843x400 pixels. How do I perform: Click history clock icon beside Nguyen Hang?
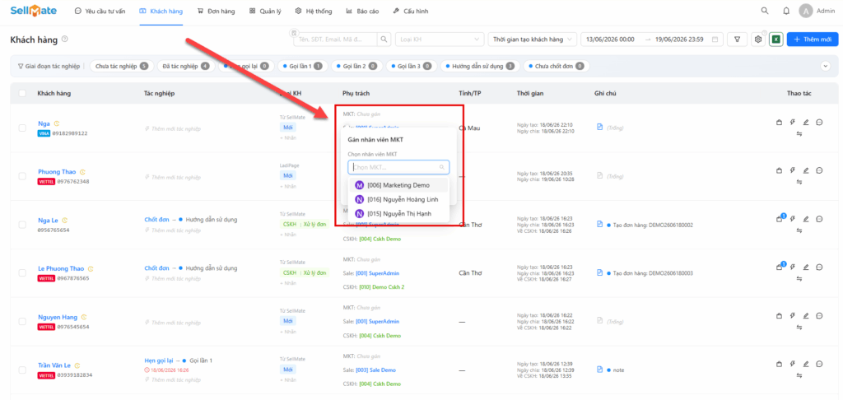(84, 317)
